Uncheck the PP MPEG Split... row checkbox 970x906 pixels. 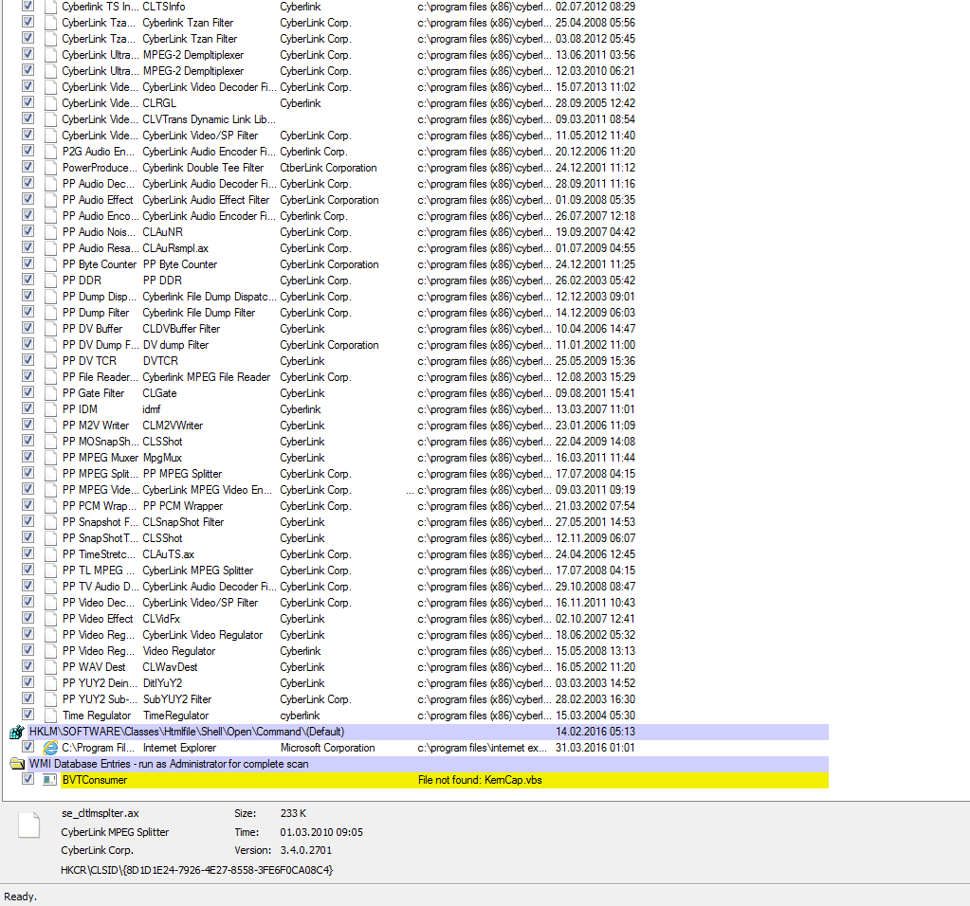pos(27,473)
